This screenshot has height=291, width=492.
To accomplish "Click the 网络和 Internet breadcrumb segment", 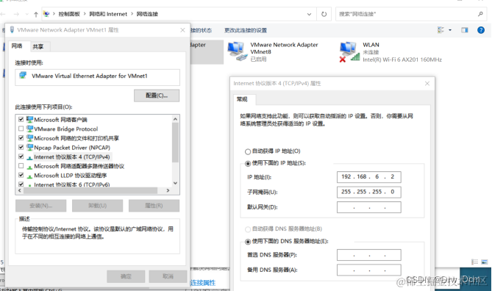I will click(108, 14).
